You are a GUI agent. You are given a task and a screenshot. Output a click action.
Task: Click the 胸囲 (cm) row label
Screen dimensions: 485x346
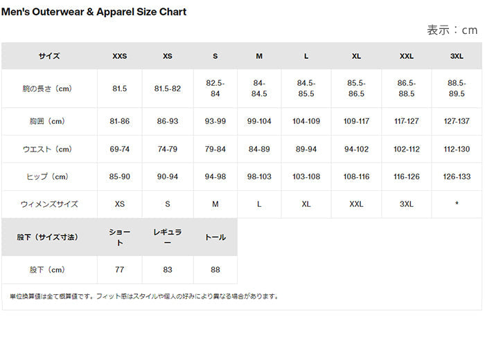47,121
